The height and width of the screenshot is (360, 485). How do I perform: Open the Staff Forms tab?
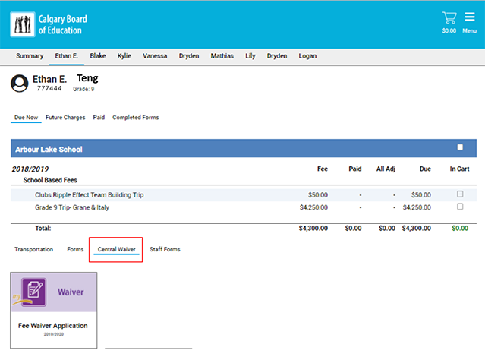coord(165,249)
